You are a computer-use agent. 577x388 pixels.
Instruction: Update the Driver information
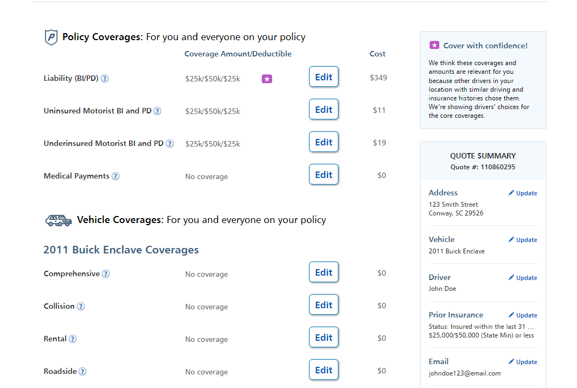[x=522, y=277]
